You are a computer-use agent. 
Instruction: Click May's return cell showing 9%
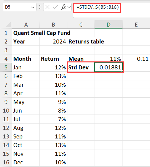click(53, 102)
